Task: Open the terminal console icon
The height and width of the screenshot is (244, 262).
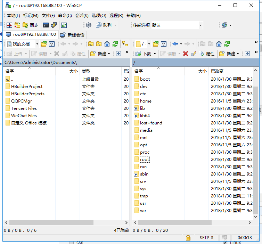Action: coord(46,25)
